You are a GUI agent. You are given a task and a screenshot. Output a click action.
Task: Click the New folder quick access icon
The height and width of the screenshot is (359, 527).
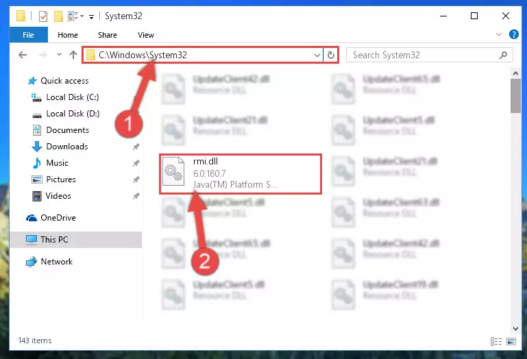click(58, 16)
